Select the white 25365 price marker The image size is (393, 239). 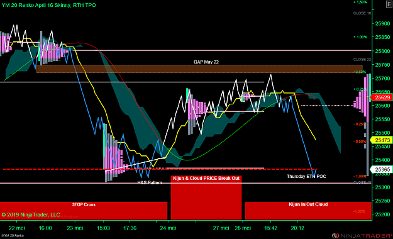coord(382,170)
